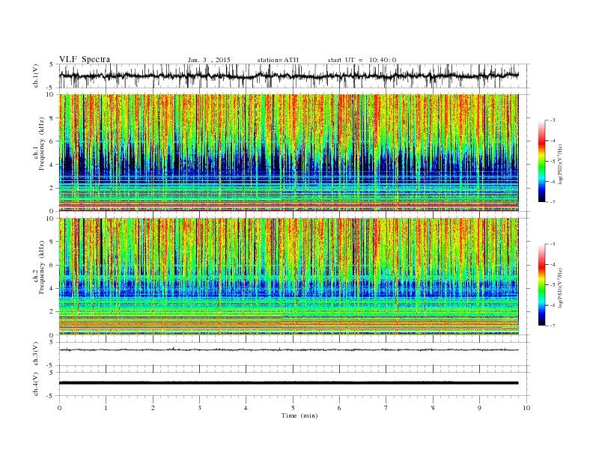593x458 pixels.
Task: Click the ch.1 voltage waveform trace
Action: pos(288,76)
